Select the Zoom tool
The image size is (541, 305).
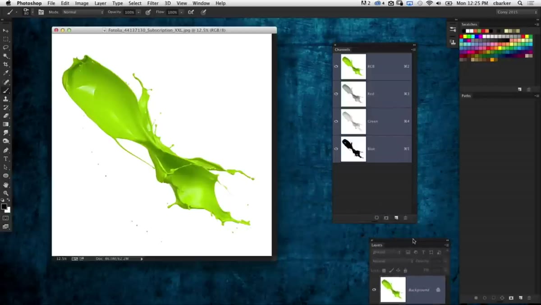click(x=6, y=193)
